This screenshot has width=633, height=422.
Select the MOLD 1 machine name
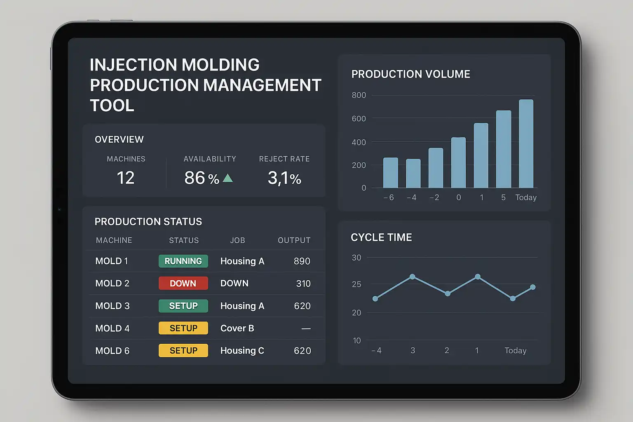point(112,261)
